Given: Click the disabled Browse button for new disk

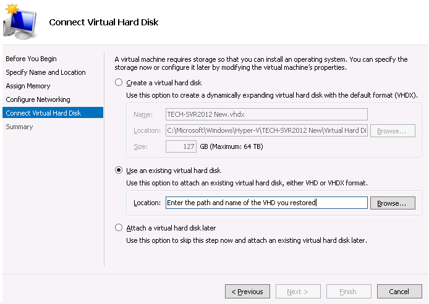Looking at the screenshot, I should click(393, 131).
